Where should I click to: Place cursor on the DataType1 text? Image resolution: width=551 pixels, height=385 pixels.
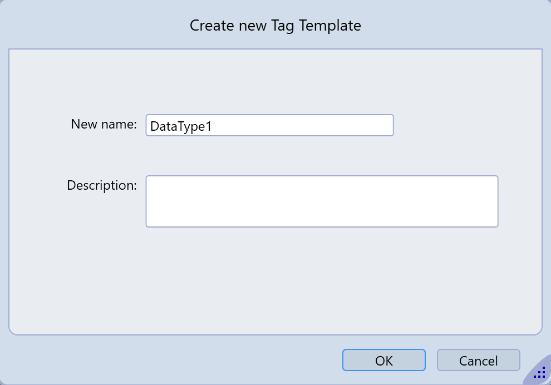[181, 126]
